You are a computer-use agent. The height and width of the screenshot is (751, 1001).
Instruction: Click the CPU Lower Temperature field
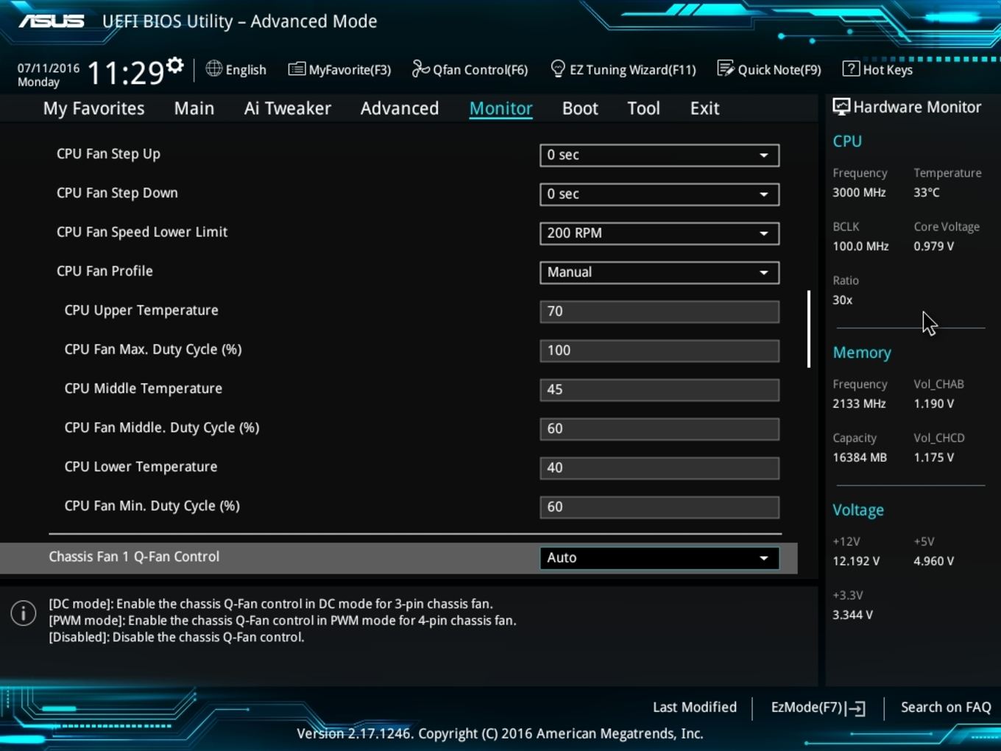(659, 468)
